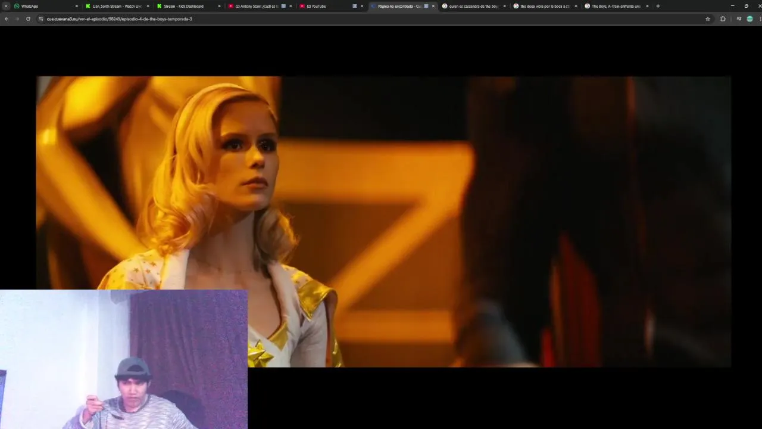Click the picture-in-picture indicator on Antony Starr tab
Screen dimensions: 762x429
tap(283, 6)
